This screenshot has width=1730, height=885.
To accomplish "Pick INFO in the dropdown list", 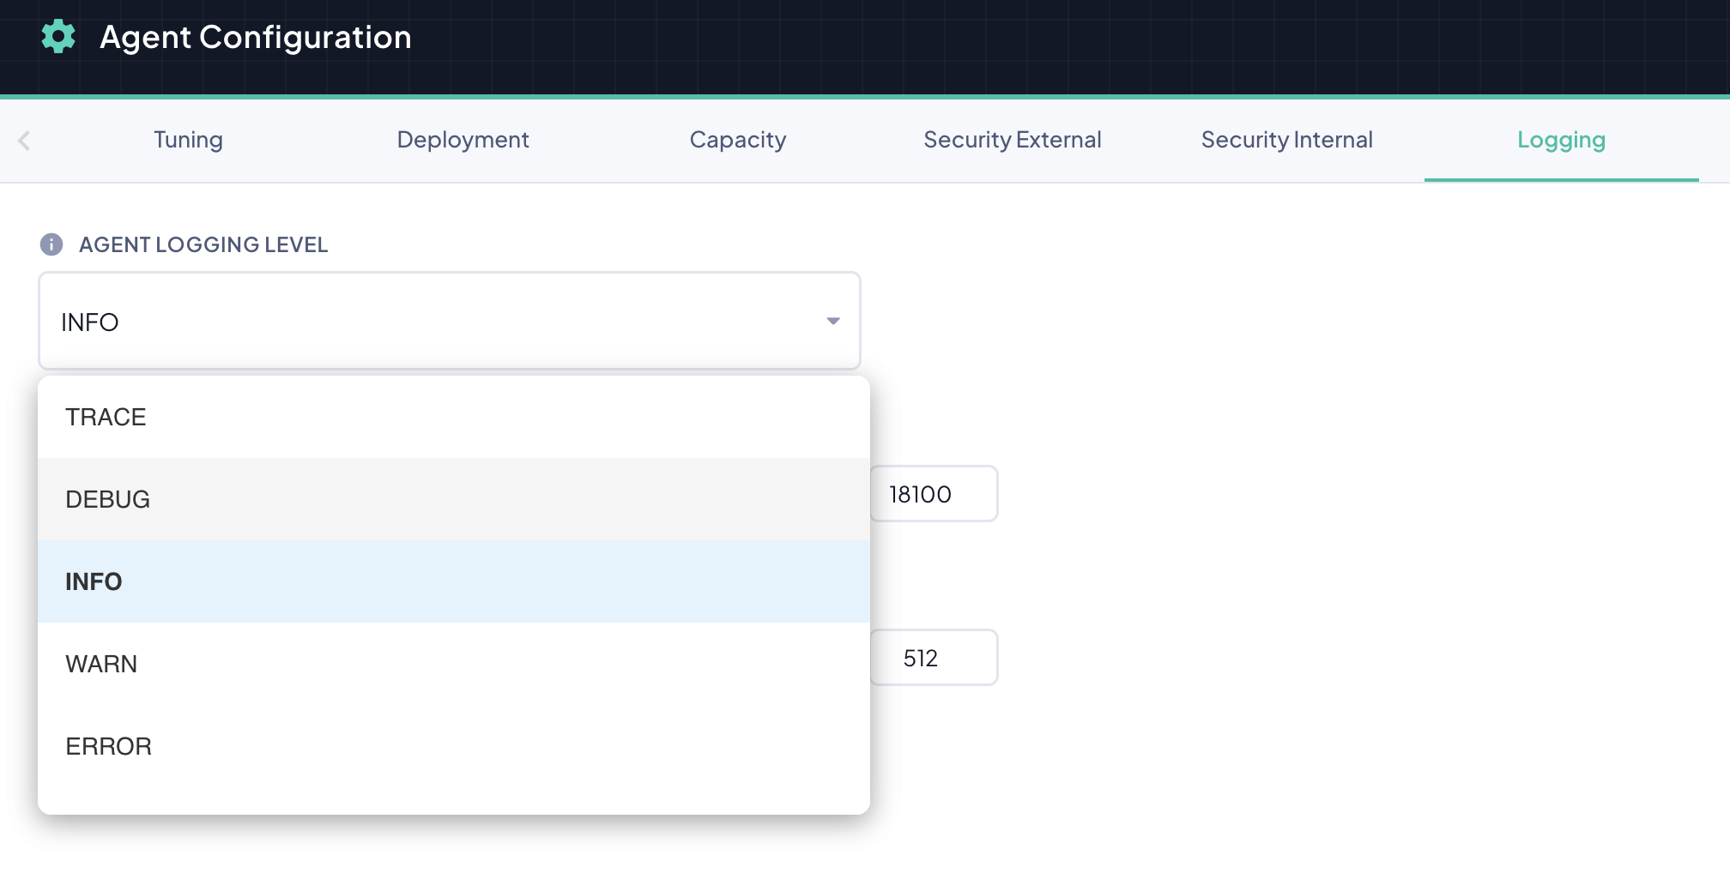I will (x=454, y=581).
